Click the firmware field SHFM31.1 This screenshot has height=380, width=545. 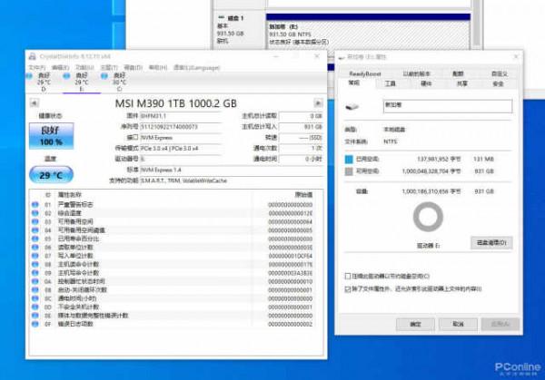pyautogui.click(x=180, y=116)
